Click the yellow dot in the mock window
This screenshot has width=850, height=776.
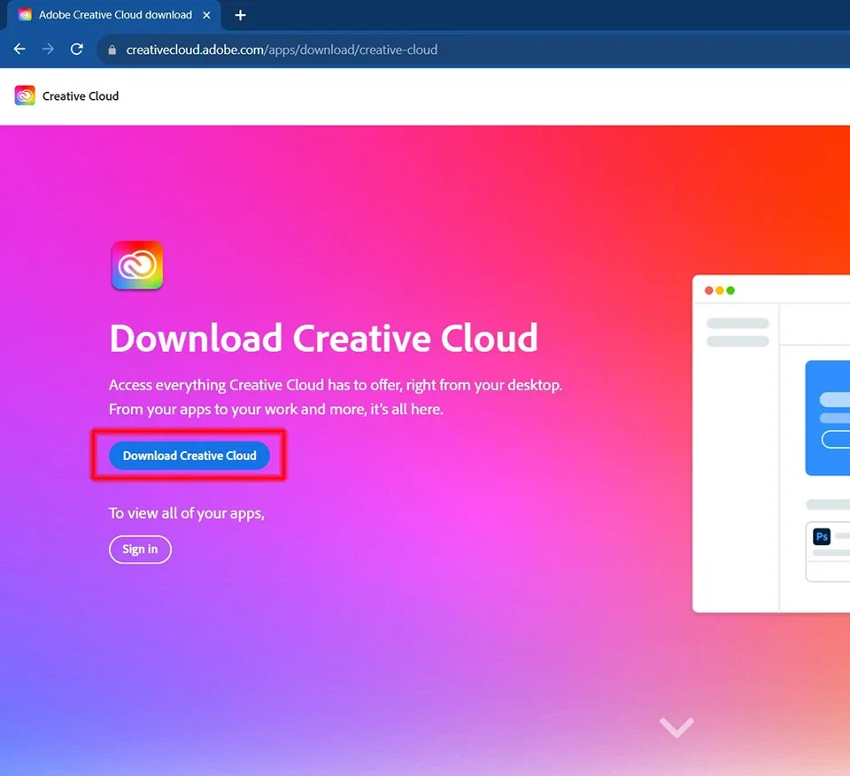[720, 291]
